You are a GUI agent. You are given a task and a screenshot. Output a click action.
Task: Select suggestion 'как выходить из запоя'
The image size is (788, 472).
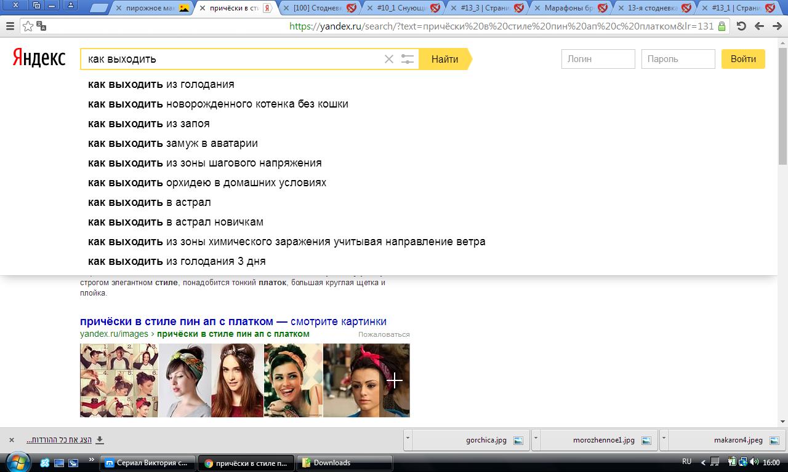pyautogui.click(x=149, y=124)
